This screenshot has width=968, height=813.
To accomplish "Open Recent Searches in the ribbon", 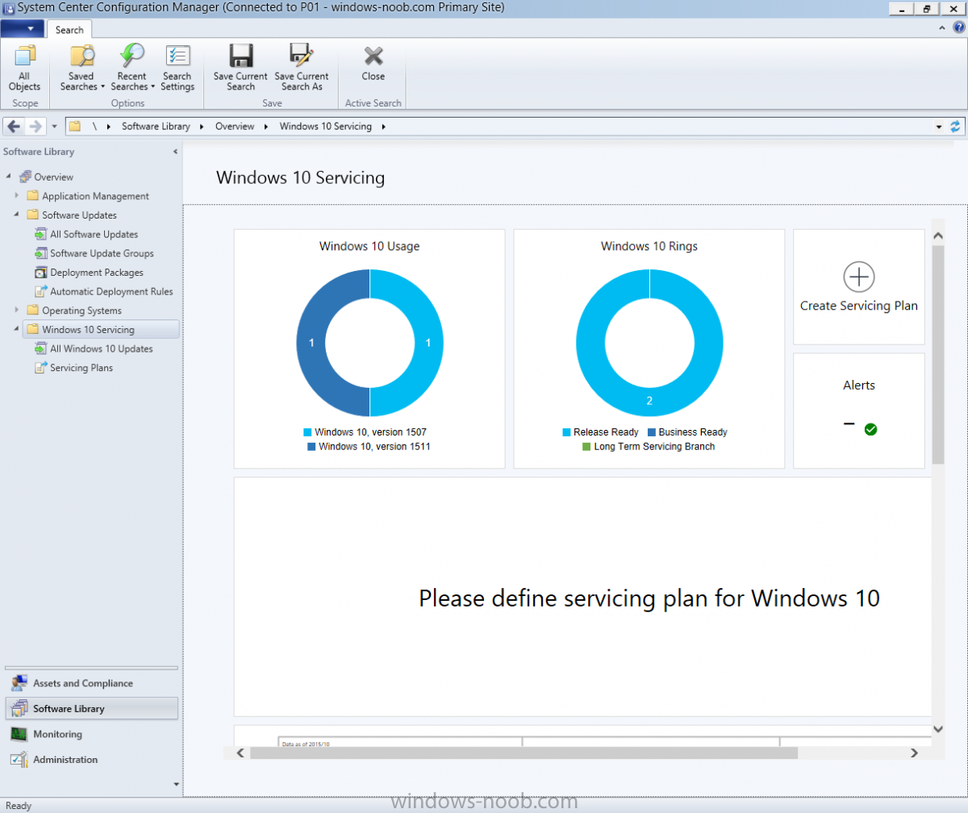I will click(132, 69).
